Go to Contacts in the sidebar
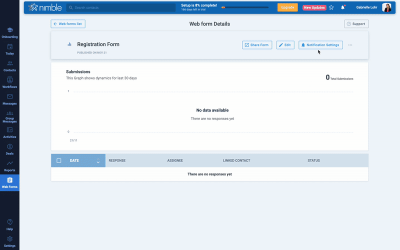Image resolution: width=400 pixels, height=250 pixels. [x=9, y=65]
